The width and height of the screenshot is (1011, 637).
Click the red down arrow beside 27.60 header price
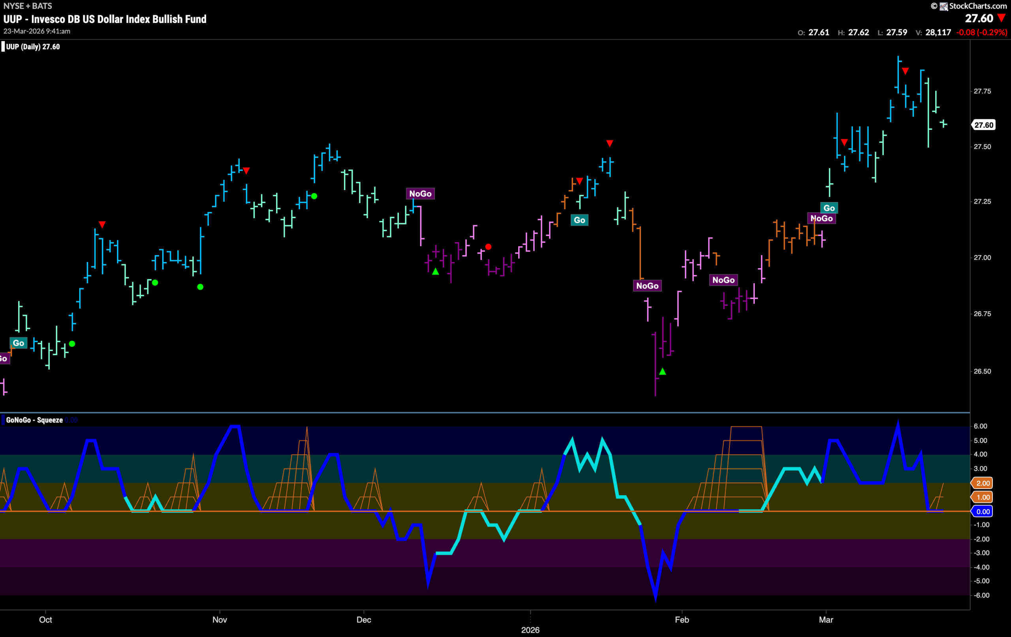coord(1002,19)
